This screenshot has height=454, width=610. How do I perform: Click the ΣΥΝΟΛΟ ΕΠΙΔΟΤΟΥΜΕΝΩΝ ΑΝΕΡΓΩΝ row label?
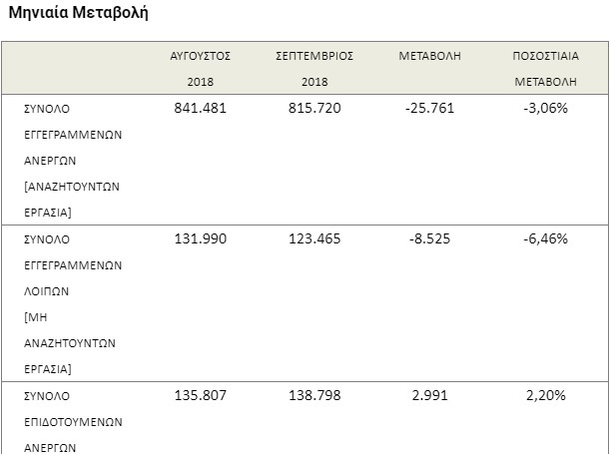pyautogui.click(x=73, y=422)
